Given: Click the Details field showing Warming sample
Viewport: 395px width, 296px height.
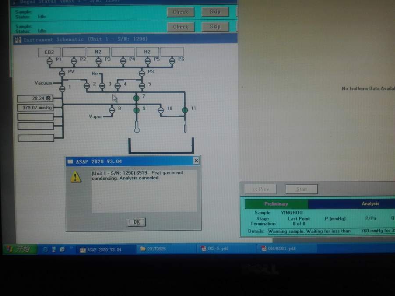Looking at the screenshot, I should point(331,231).
